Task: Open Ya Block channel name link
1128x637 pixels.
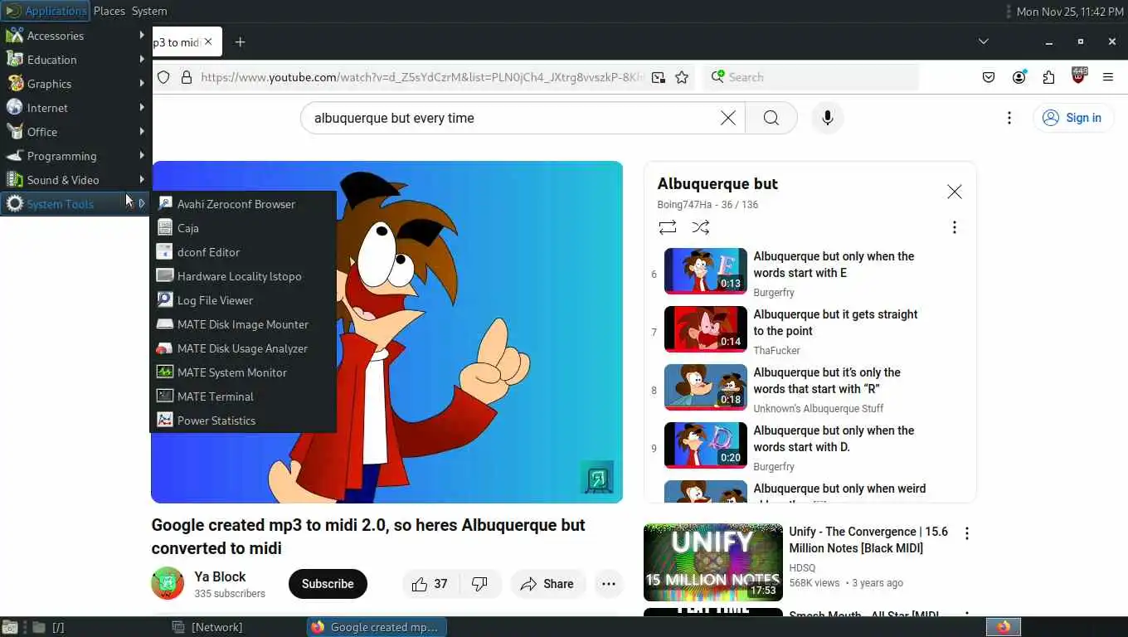Action: [220, 576]
